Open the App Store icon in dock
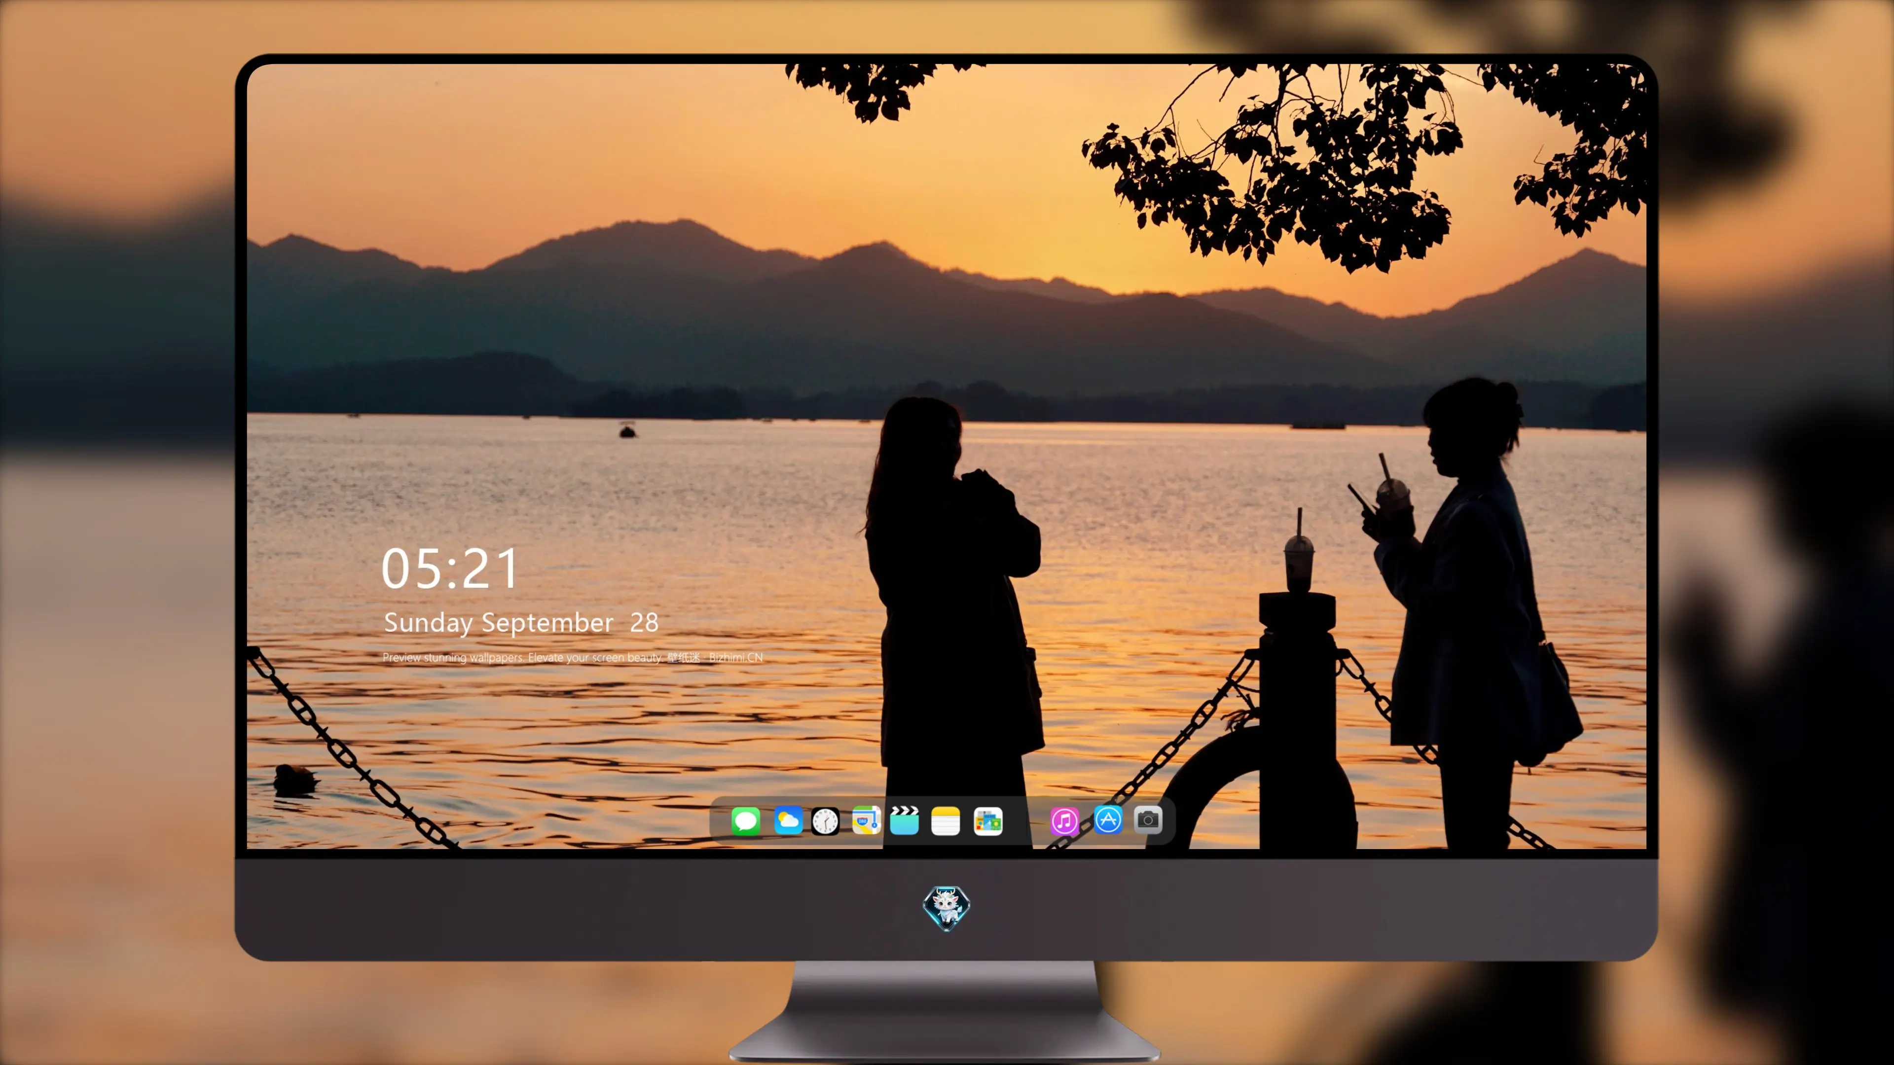1894x1065 pixels. point(1108,819)
